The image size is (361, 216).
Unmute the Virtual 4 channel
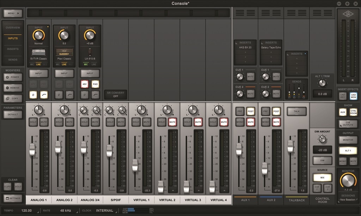click(224, 122)
